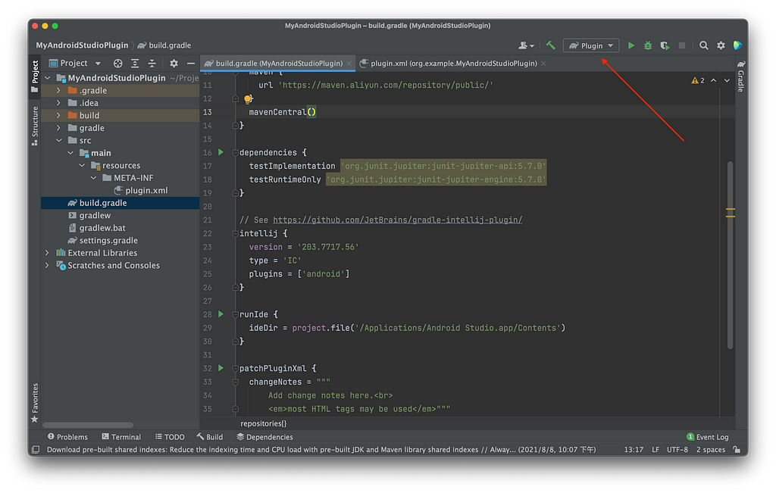The width and height of the screenshot is (776, 493).
Task: Expand the .idea folder
Action: [x=59, y=103]
